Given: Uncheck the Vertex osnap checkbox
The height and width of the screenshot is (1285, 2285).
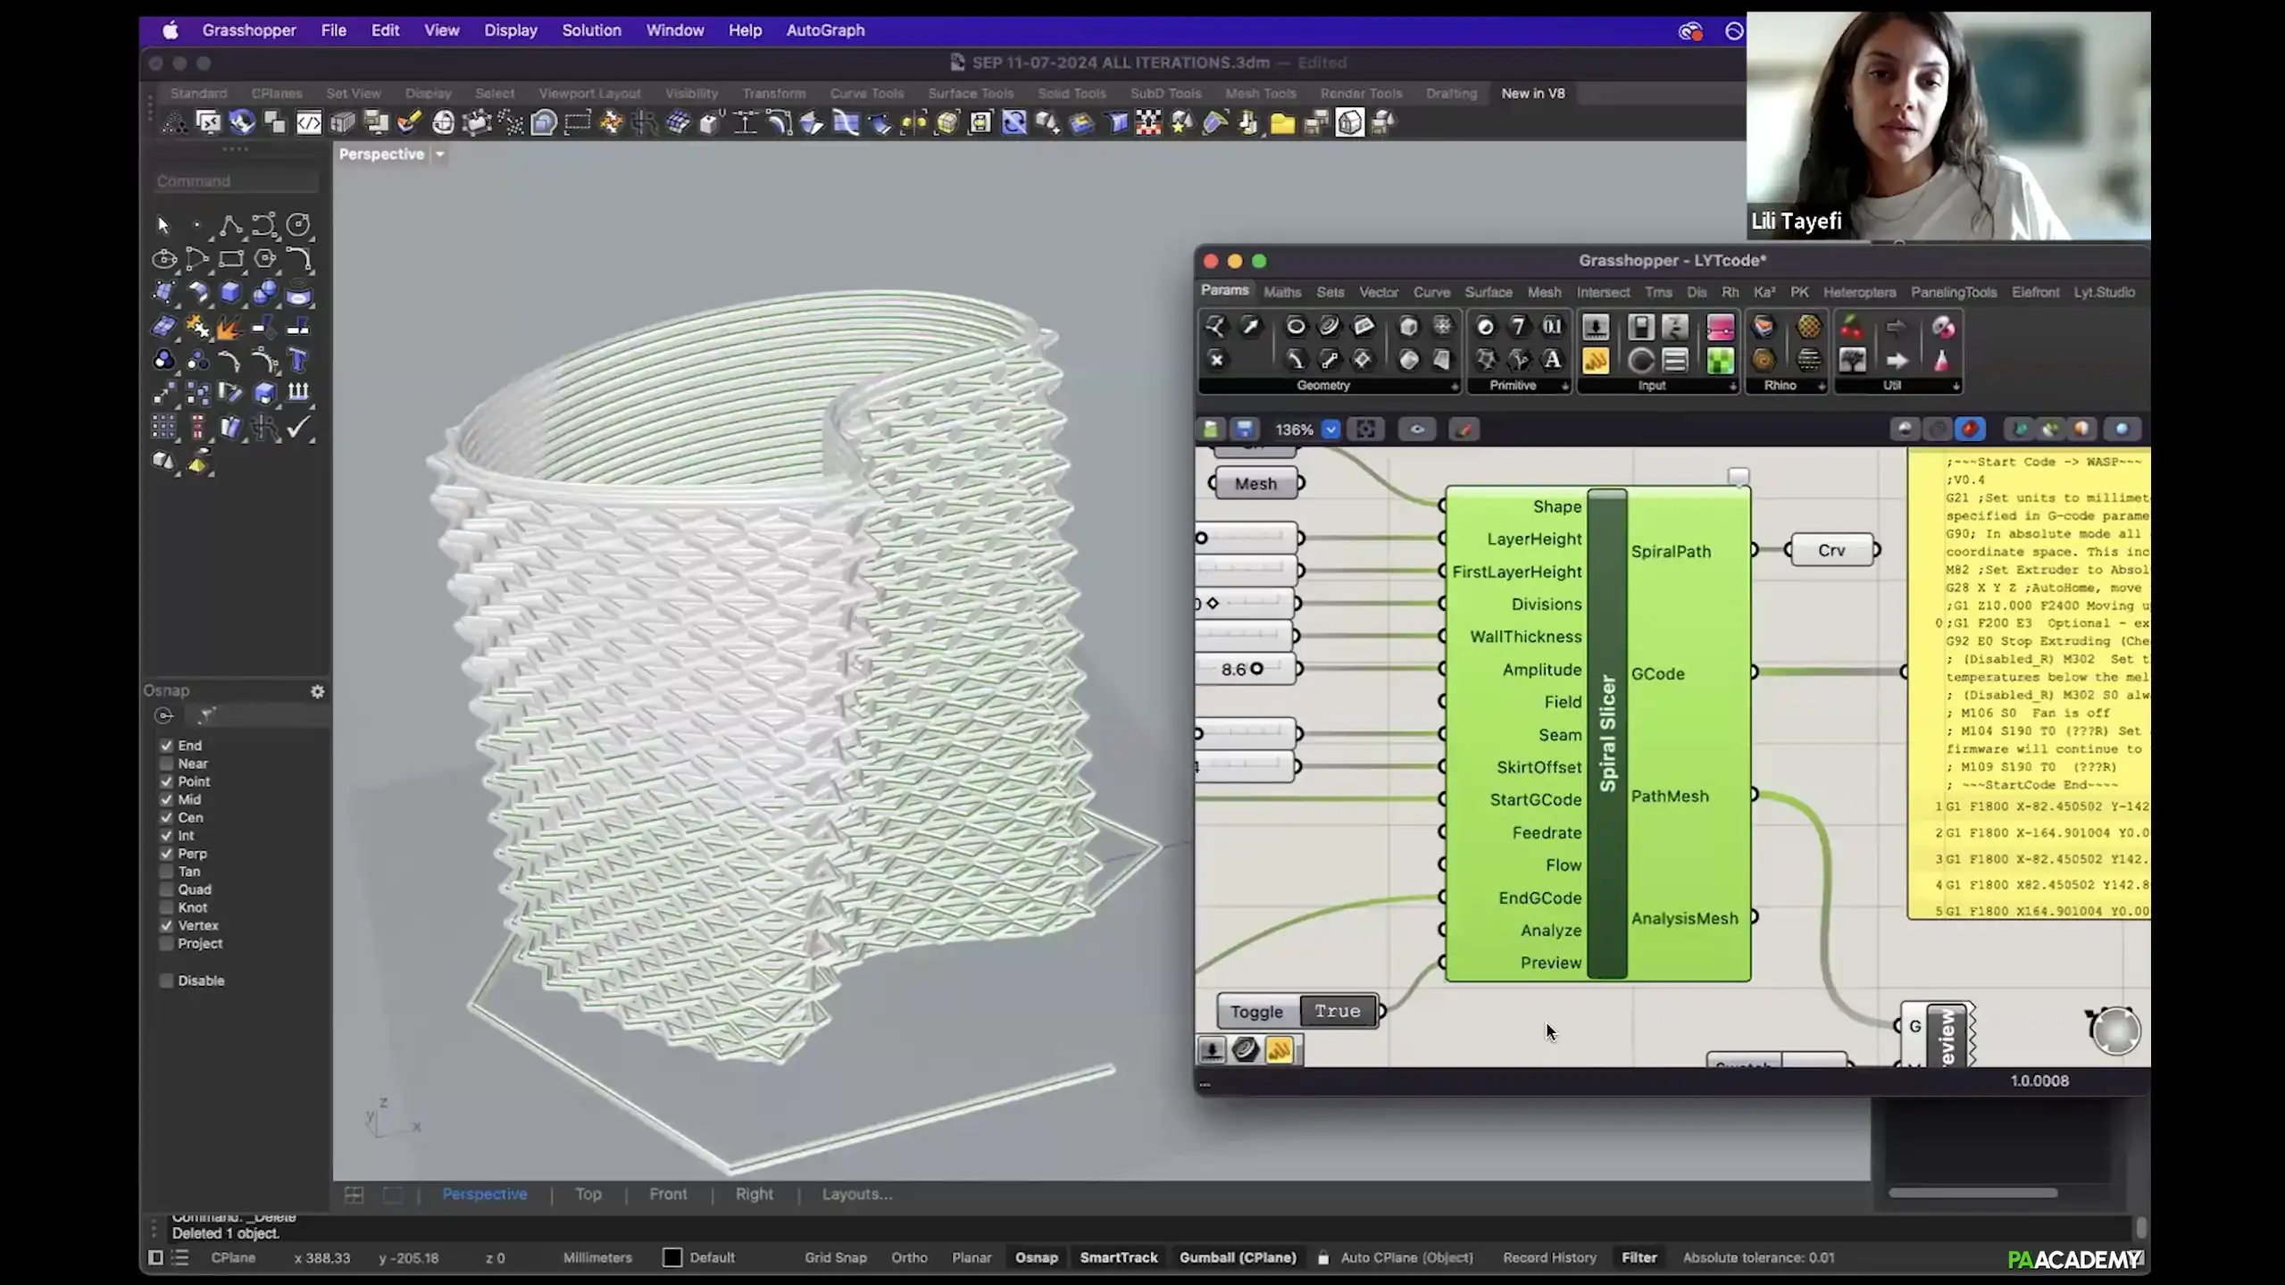Looking at the screenshot, I should click(x=167, y=925).
